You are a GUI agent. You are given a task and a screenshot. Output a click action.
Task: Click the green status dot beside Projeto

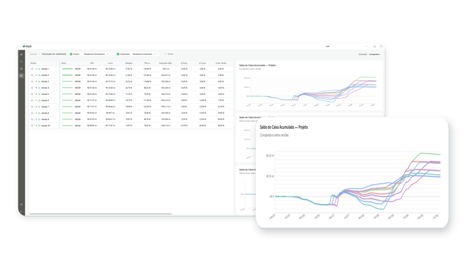pos(71,54)
